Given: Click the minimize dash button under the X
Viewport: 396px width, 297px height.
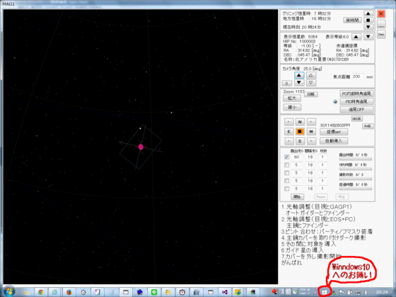Looking at the screenshot, I should click(x=381, y=24).
